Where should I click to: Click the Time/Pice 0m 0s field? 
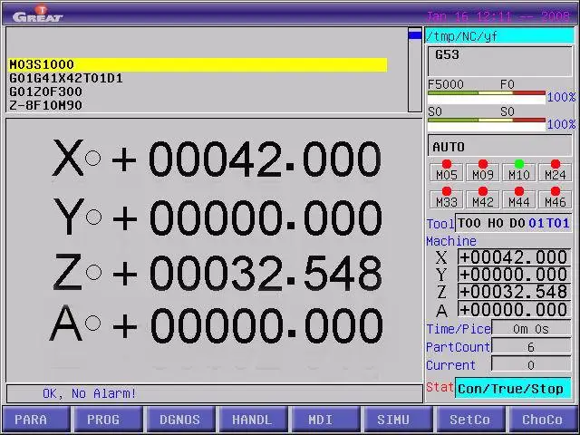531,329
